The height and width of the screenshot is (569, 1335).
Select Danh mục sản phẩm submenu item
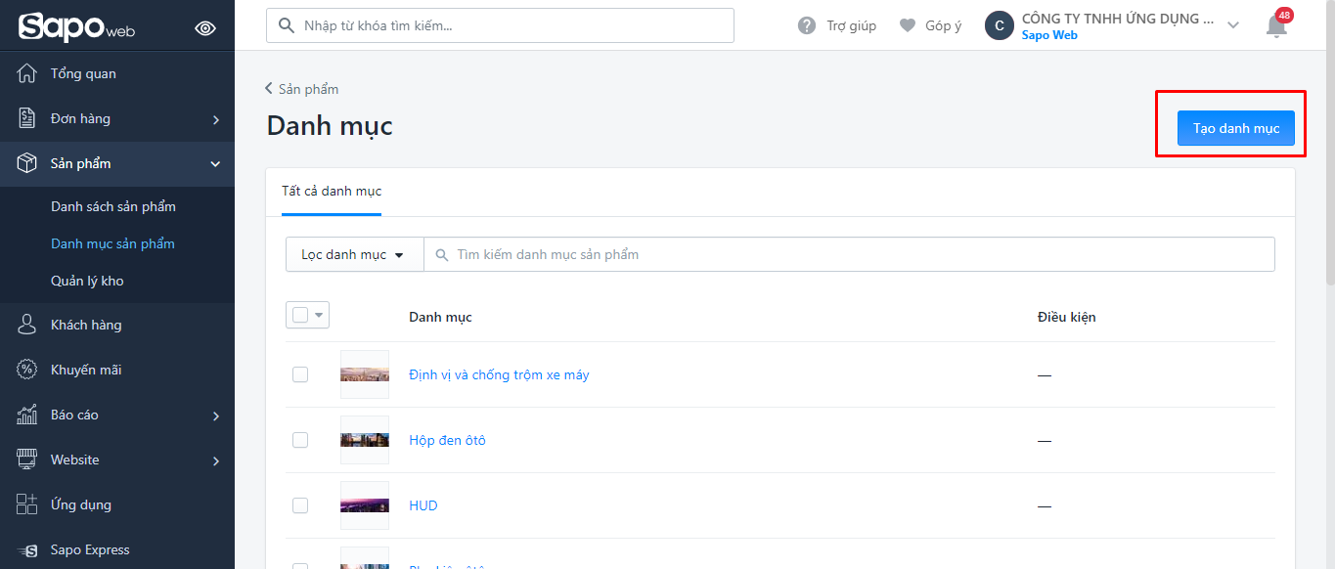112,243
